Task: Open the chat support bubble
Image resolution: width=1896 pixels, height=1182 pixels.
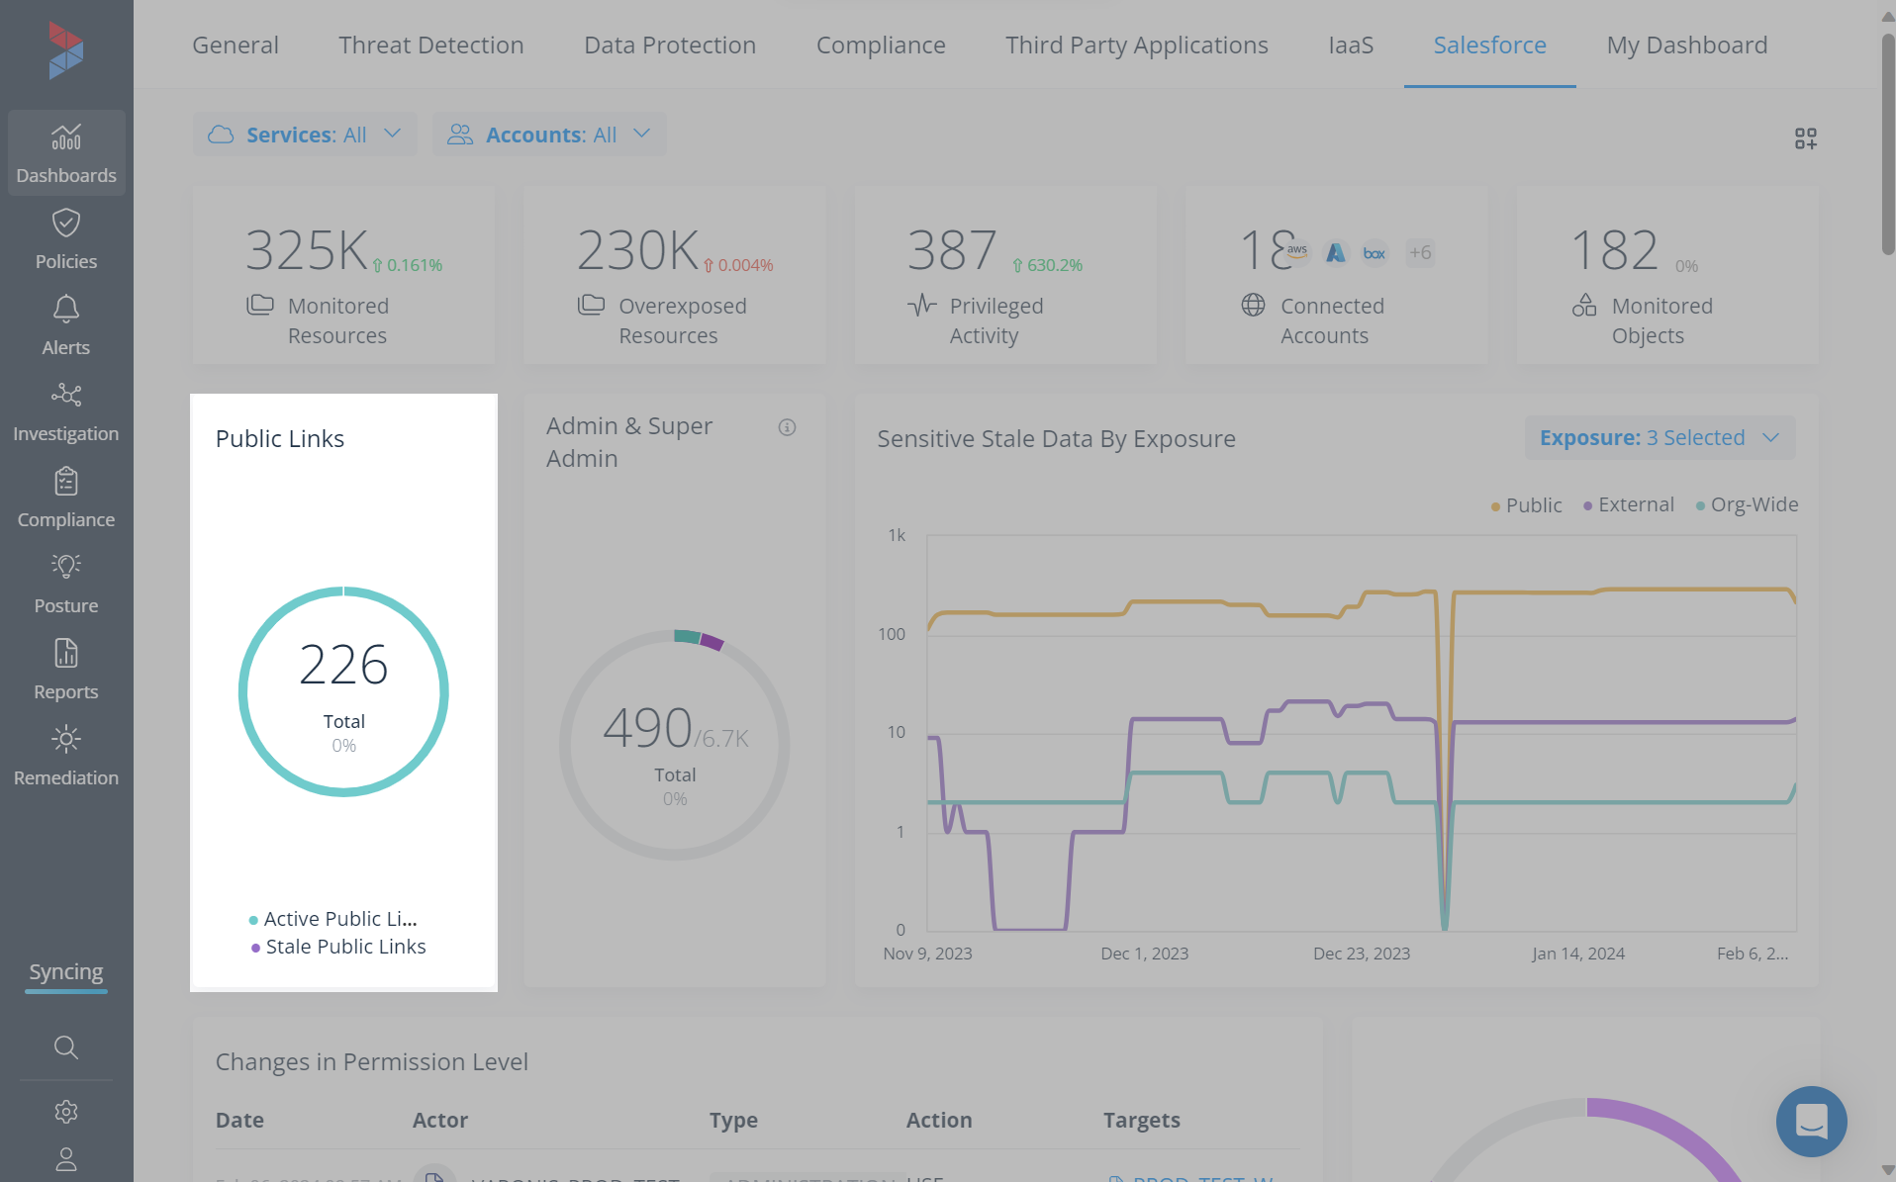Action: click(x=1811, y=1122)
